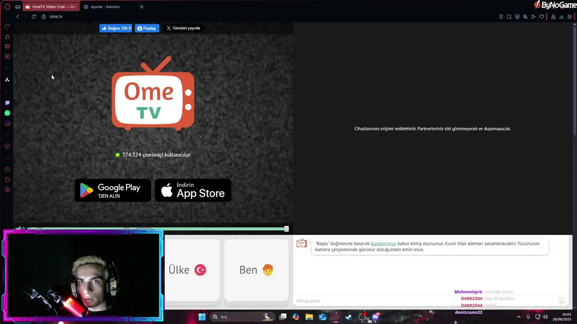Select the Ben gender button

click(x=256, y=270)
